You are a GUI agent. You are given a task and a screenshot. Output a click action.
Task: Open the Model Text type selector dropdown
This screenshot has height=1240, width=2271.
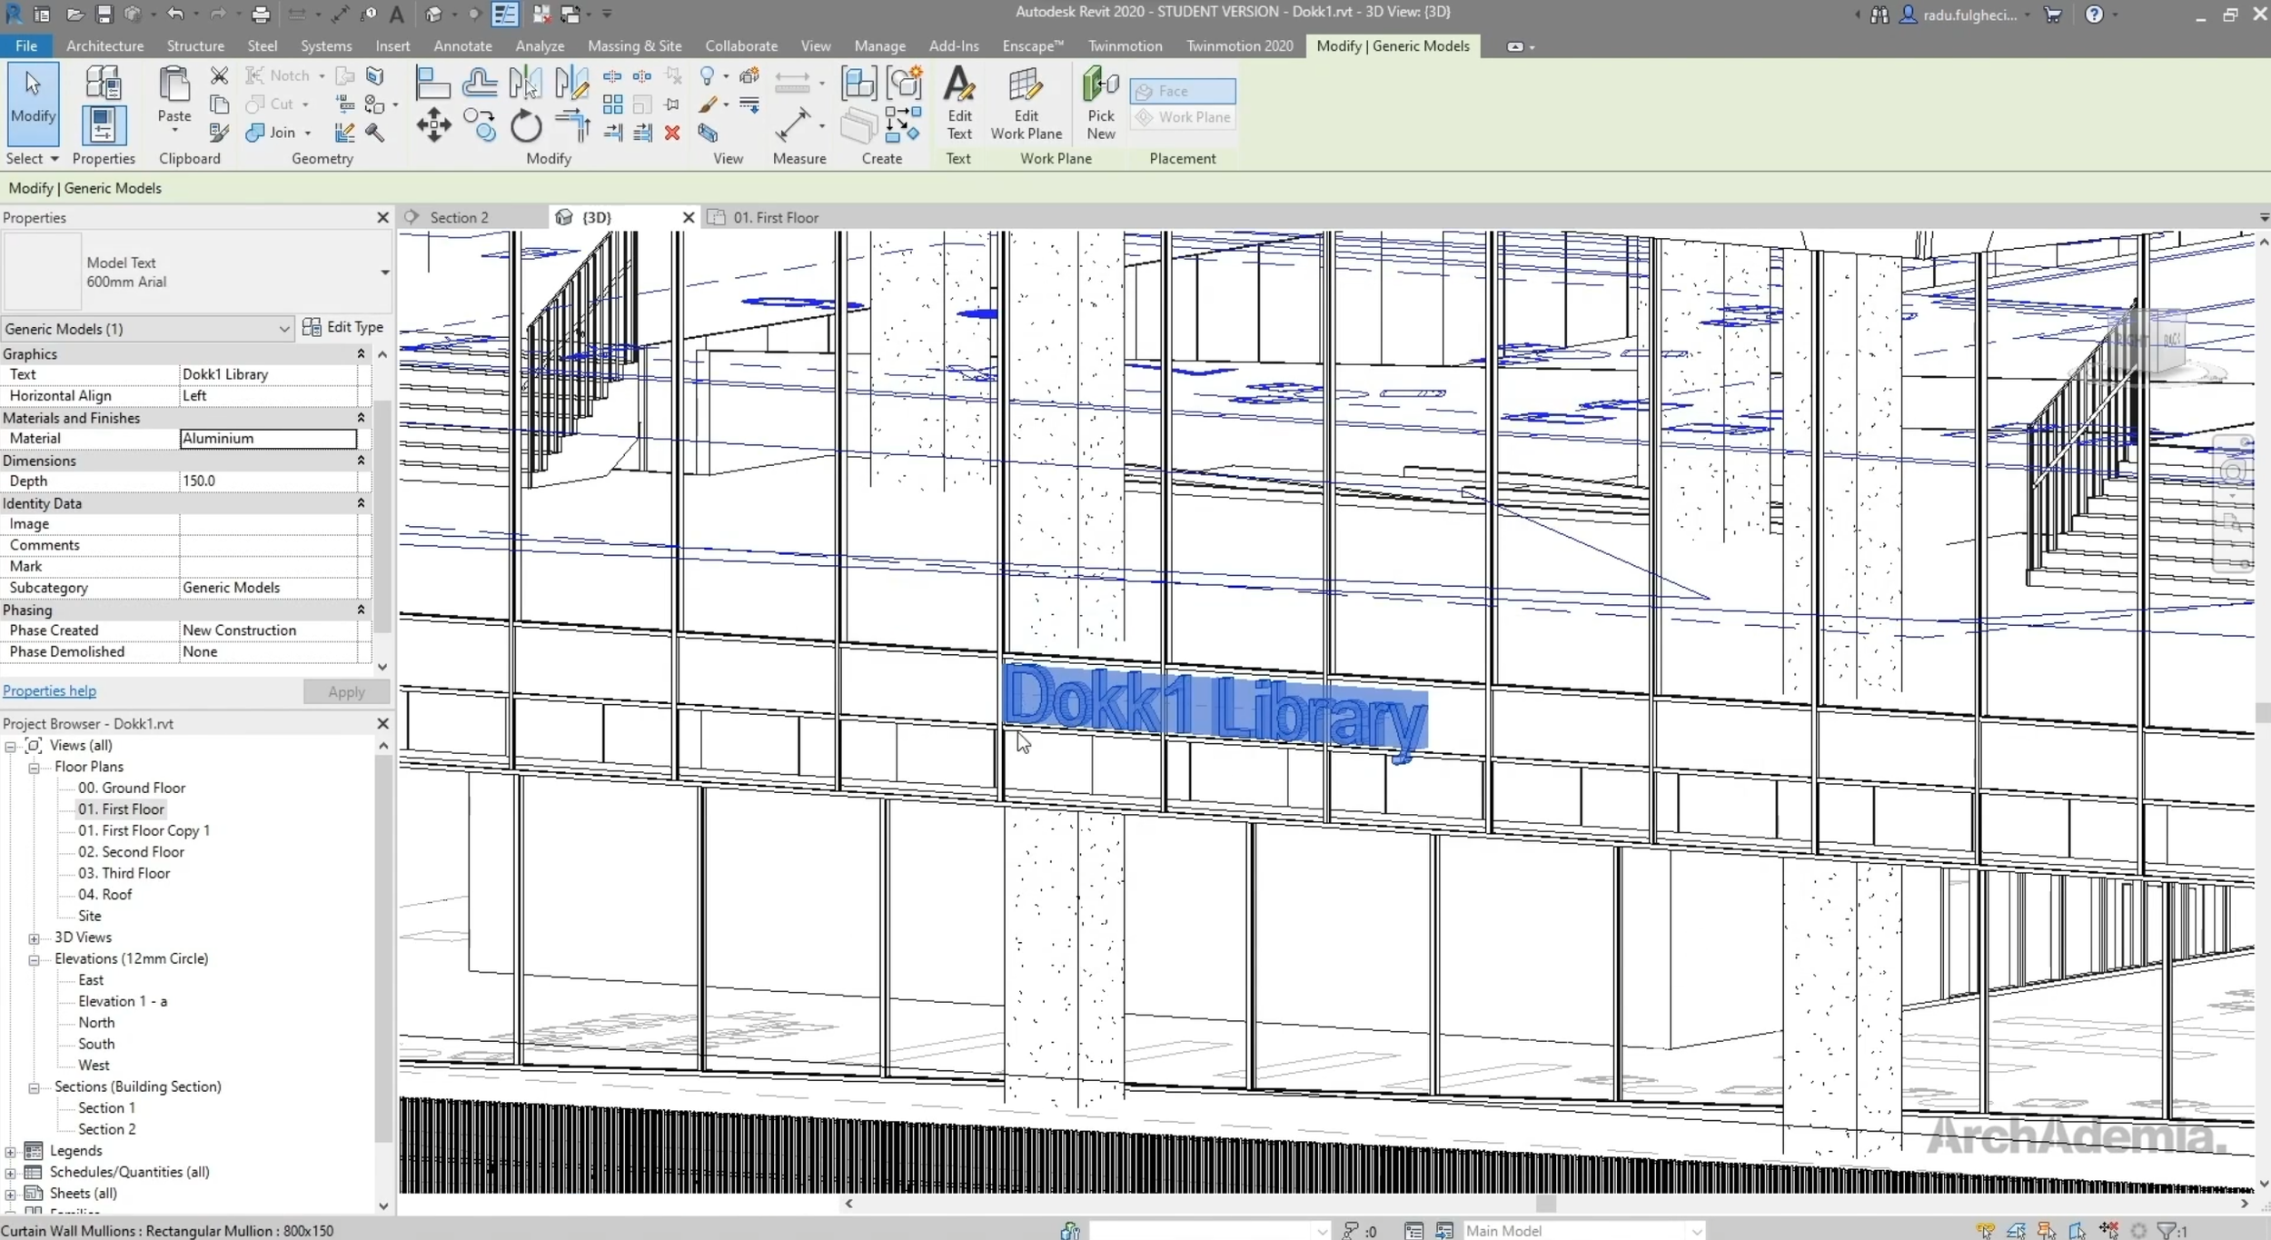click(383, 272)
